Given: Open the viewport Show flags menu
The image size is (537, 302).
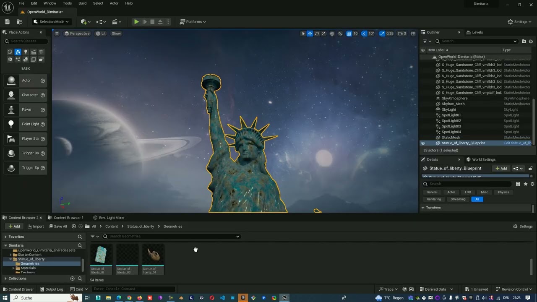Looking at the screenshot, I should (x=116, y=34).
